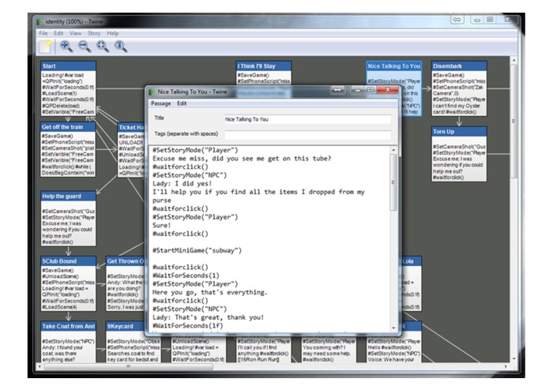This screenshot has width=549, height=390.
Task: Open the Edit menu in passage editor
Action: coord(182,103)
